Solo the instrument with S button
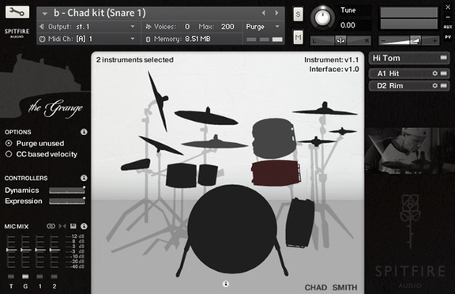 click(x=298, y=14)
